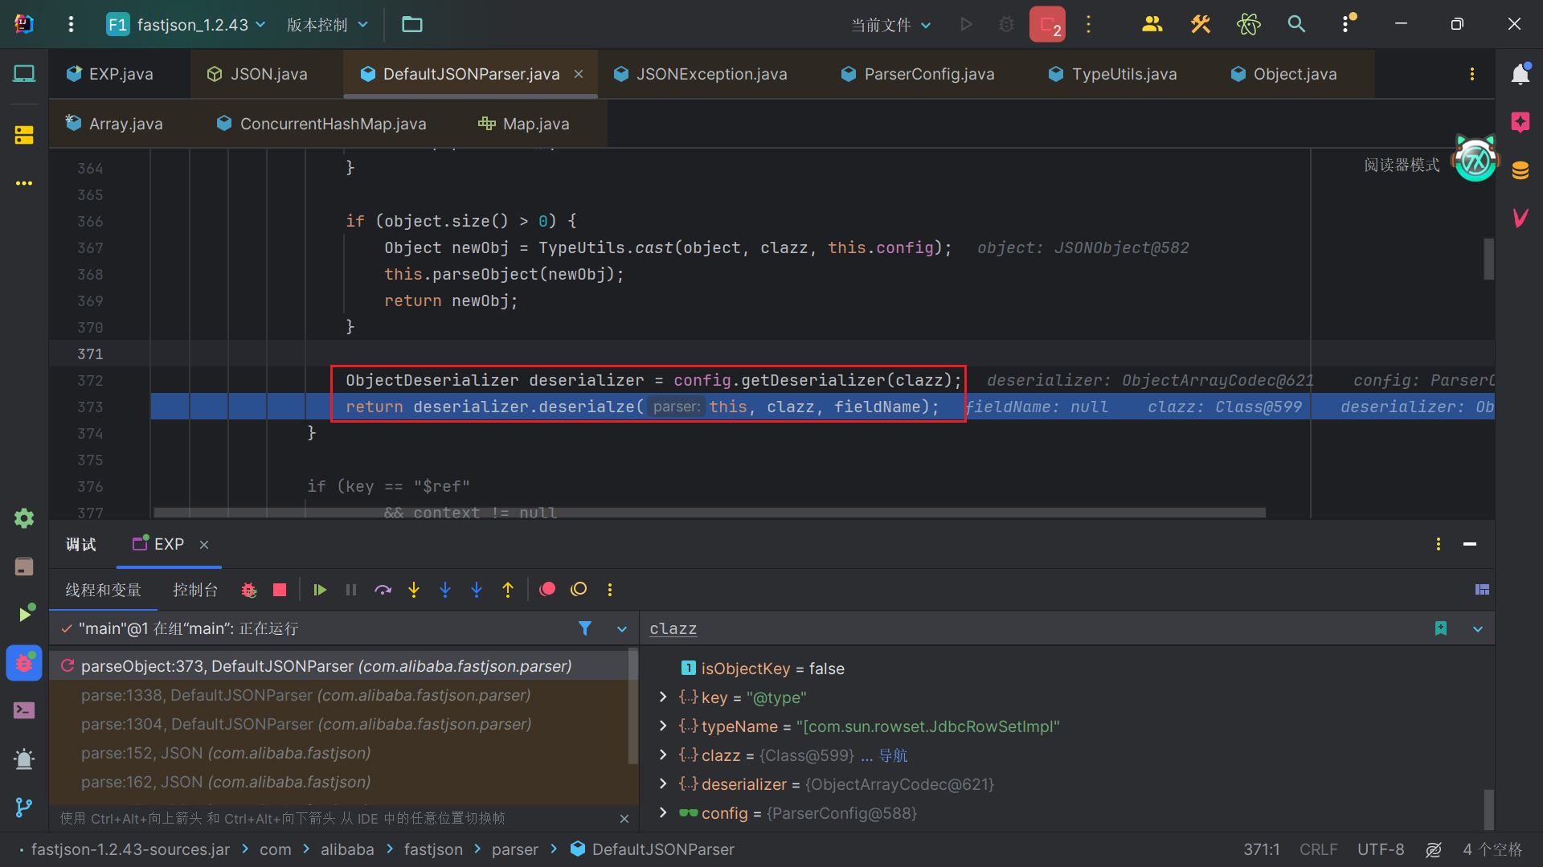Click UTF-8 encoding in status bar

[1381, 849]
